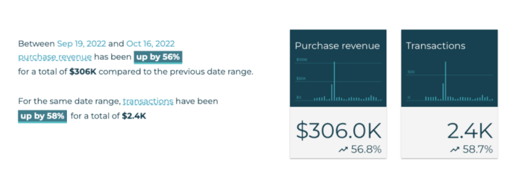Click the $100K axis label in revenue chart
The width and height of the screenshot is (515, 193).
(302, 60)
